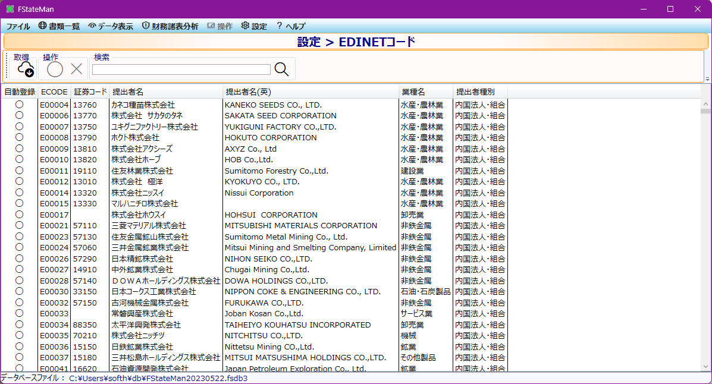Toggle auto-register radio for E00021
This screenshot has width=712, height=384.
pos(19,225)
